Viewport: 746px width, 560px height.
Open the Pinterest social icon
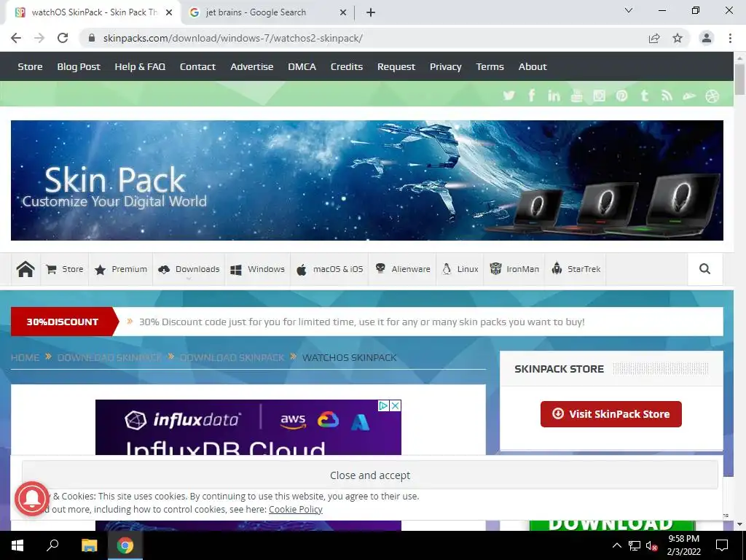tap(621, 96)
